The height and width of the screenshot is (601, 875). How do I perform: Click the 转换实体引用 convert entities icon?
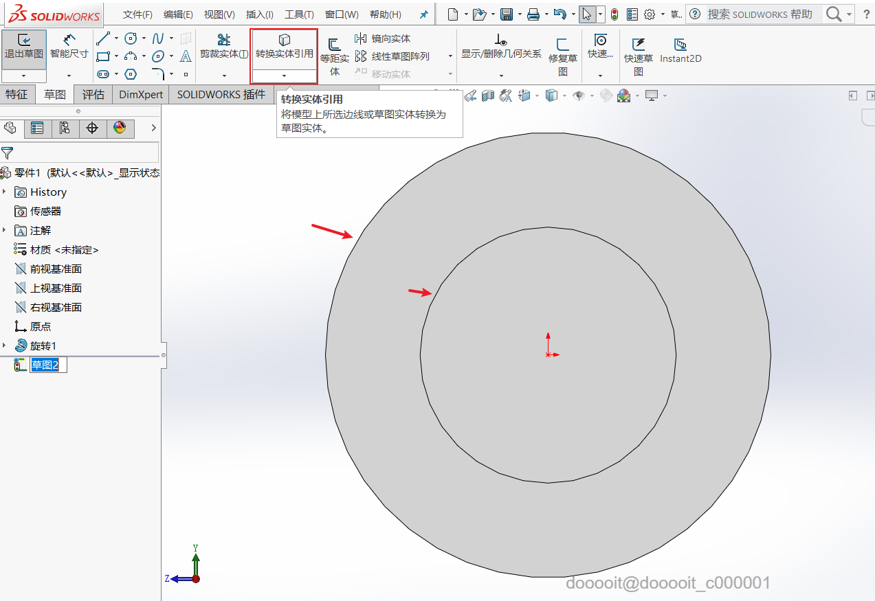(284, 41)
